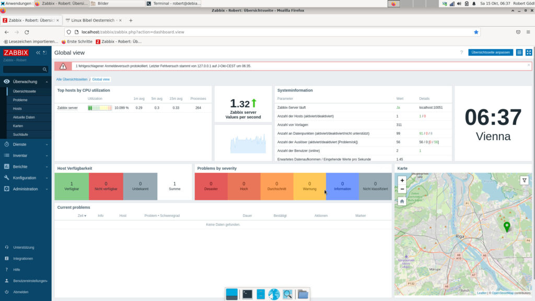Click the hide sidebar icon beside collapse arrows

[45, 53]
